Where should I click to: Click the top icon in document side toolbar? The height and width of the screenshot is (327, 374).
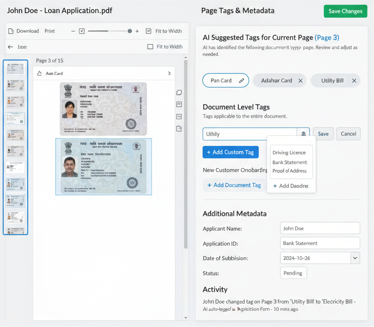(179, 93)
